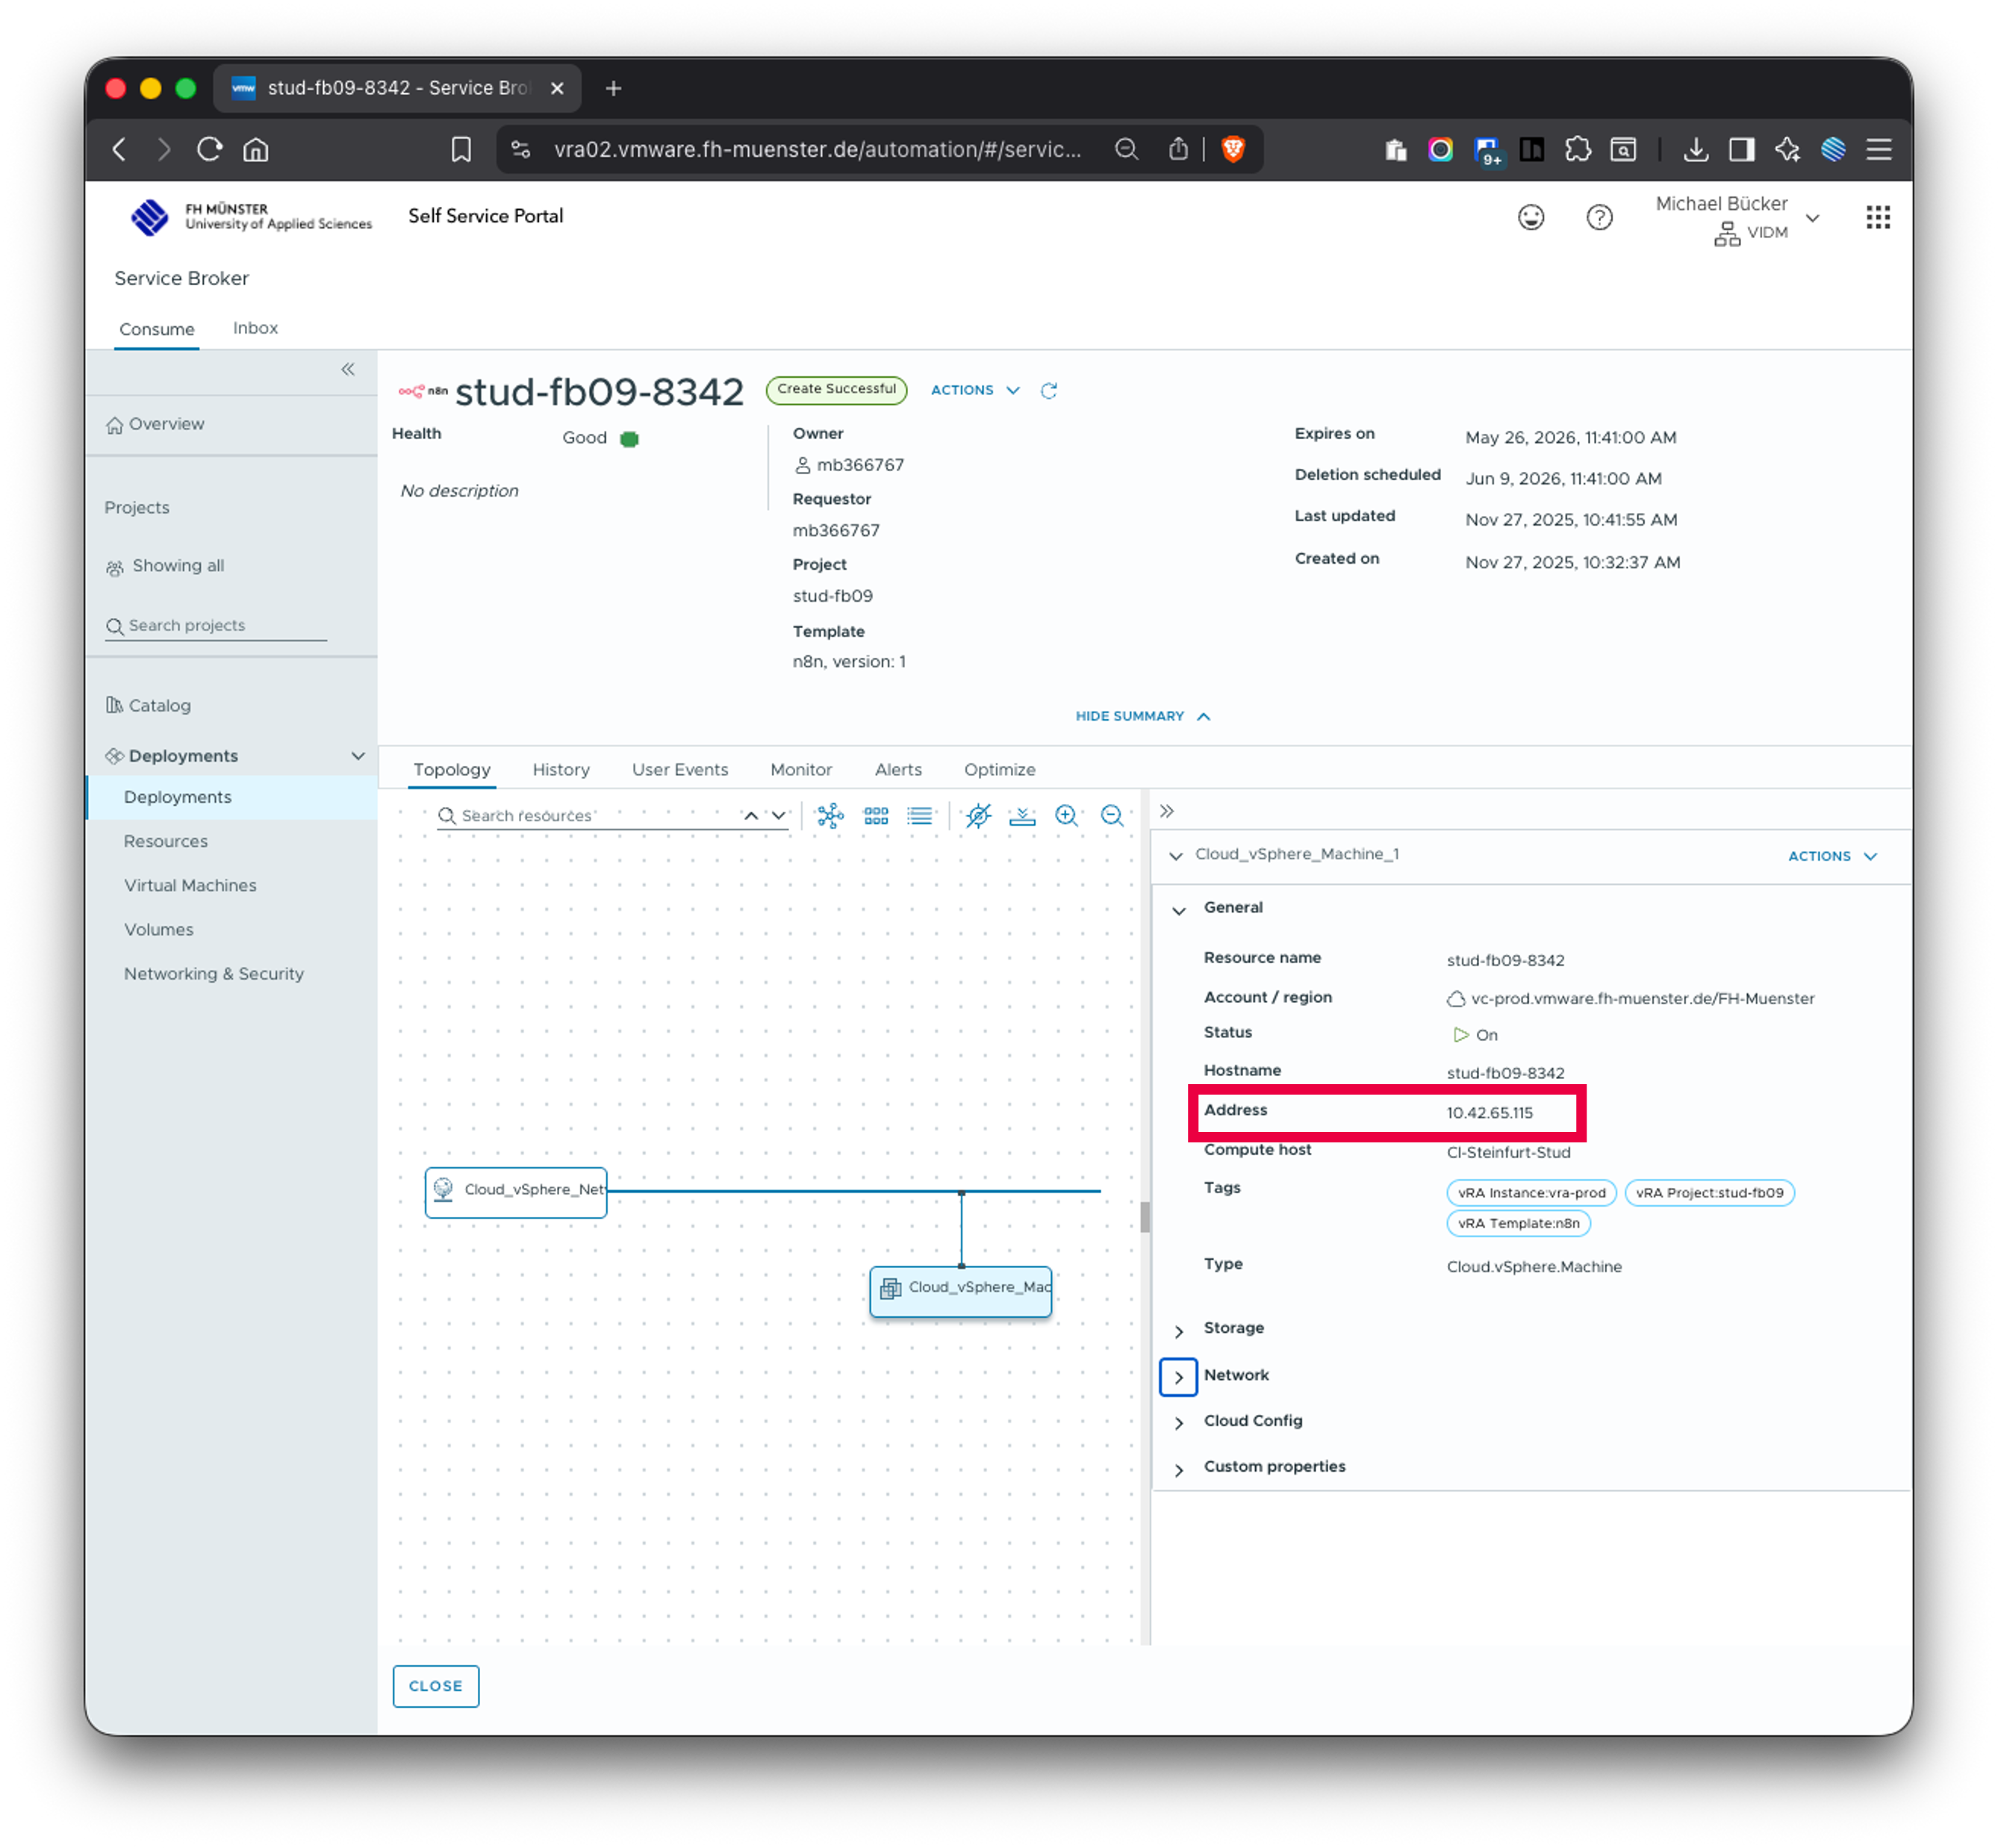Expand the Network section
Screen dimensions: 1998x1848
pyautogui.click(x=1178, y=1377)
